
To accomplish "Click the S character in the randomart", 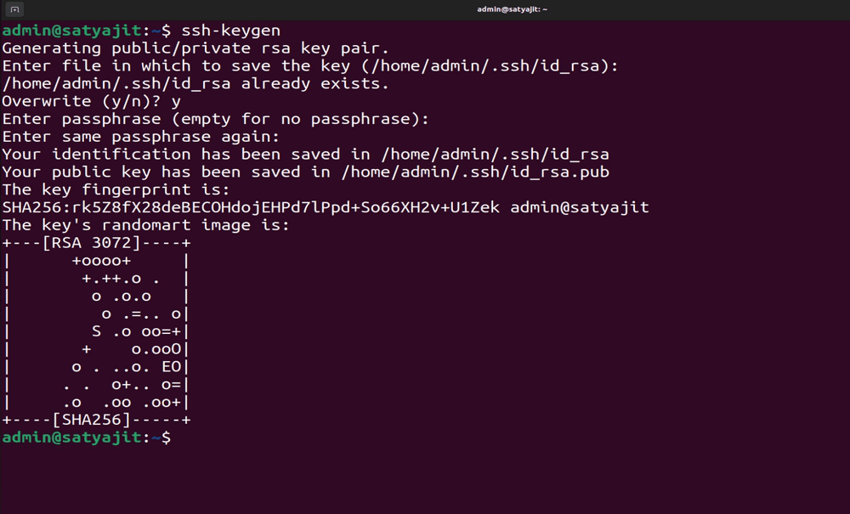I will pyautogui.click(x=97, y=331).
